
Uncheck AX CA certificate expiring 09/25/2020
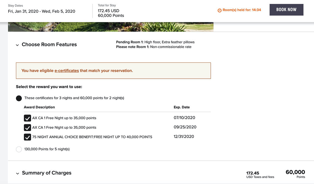28,127
